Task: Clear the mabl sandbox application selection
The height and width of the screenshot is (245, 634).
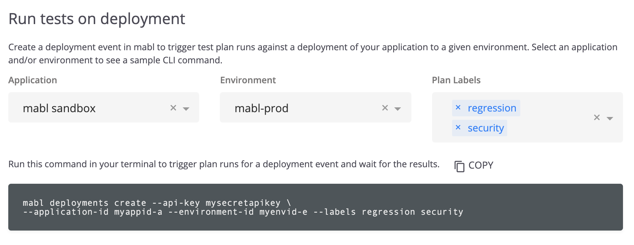Action: tap(173, 108)
